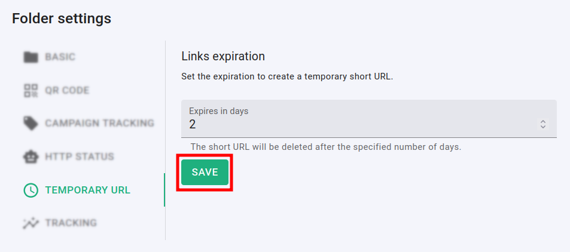Go to the Campaign Tracking tab
Viewport: 570px width, 252px height.
click(x=99, y=124)
